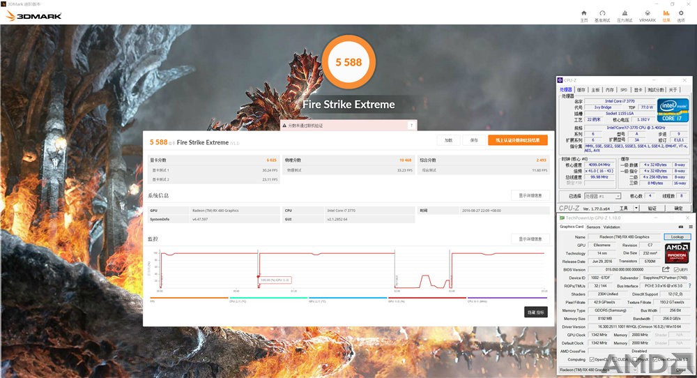Click the Bus Interface question mark in GPU-Z

[x=689, y=286]
